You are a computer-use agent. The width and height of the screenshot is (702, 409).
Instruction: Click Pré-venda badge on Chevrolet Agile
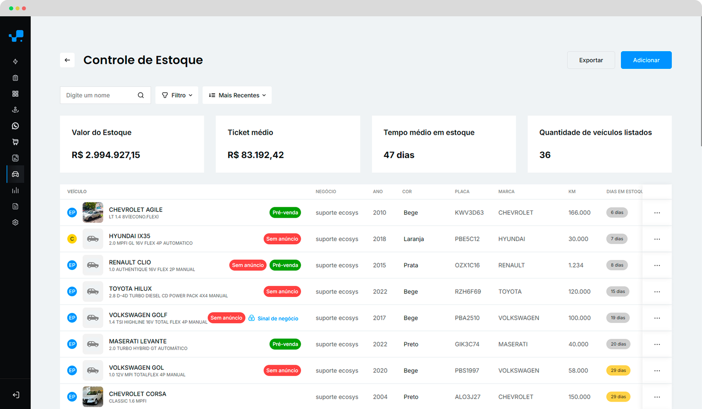click(x=285, y=212)
